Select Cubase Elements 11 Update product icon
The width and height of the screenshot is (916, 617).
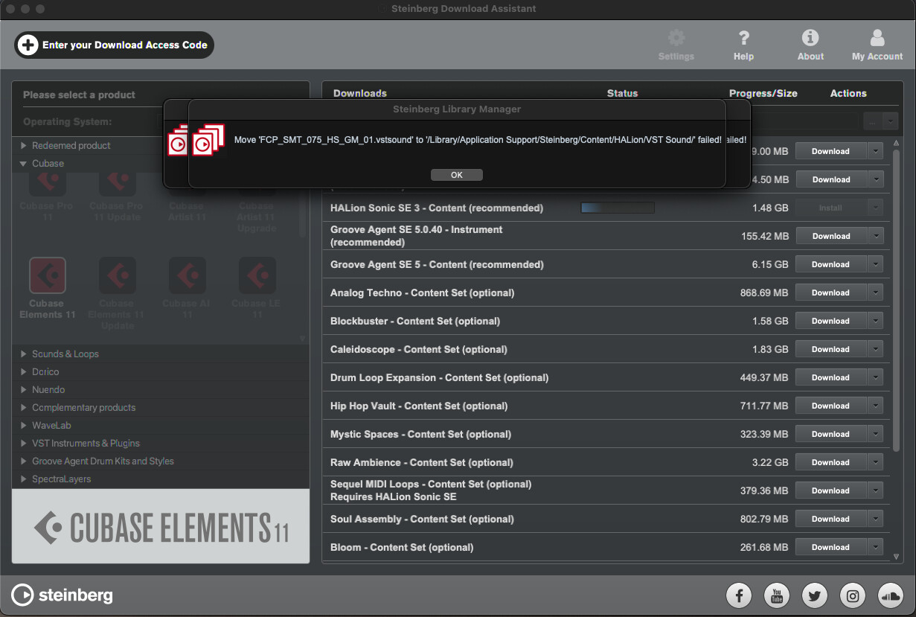[118, 275]
